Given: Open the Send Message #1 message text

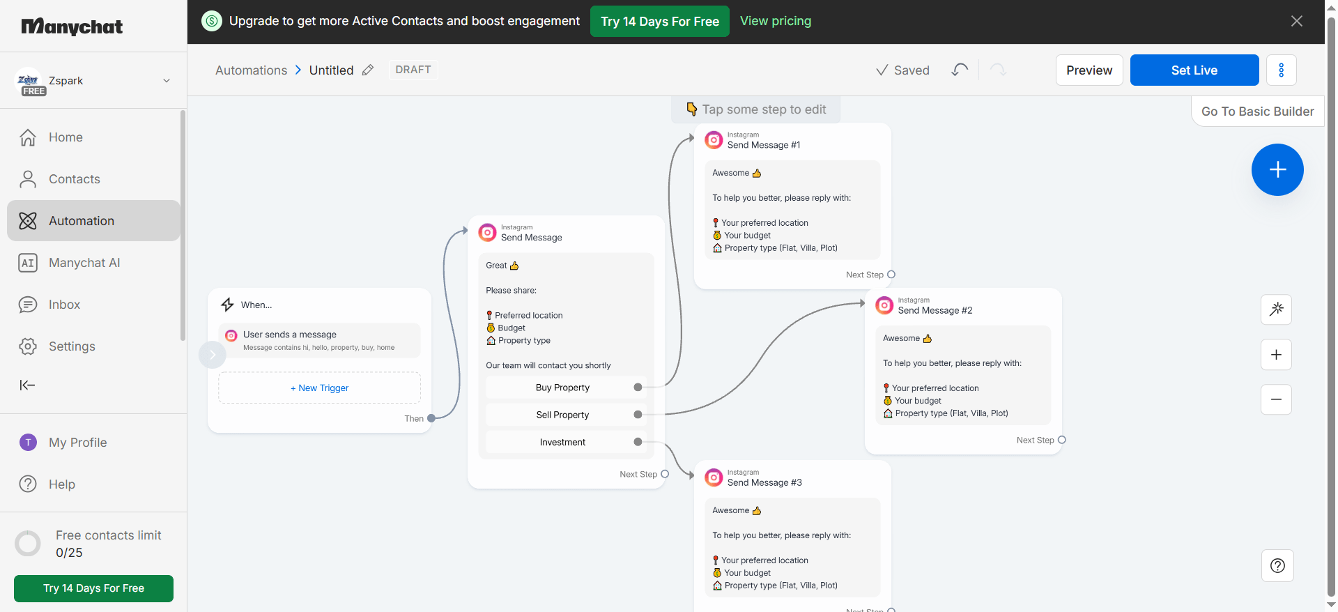Looking at the screenshot, I should click(792, 210).
